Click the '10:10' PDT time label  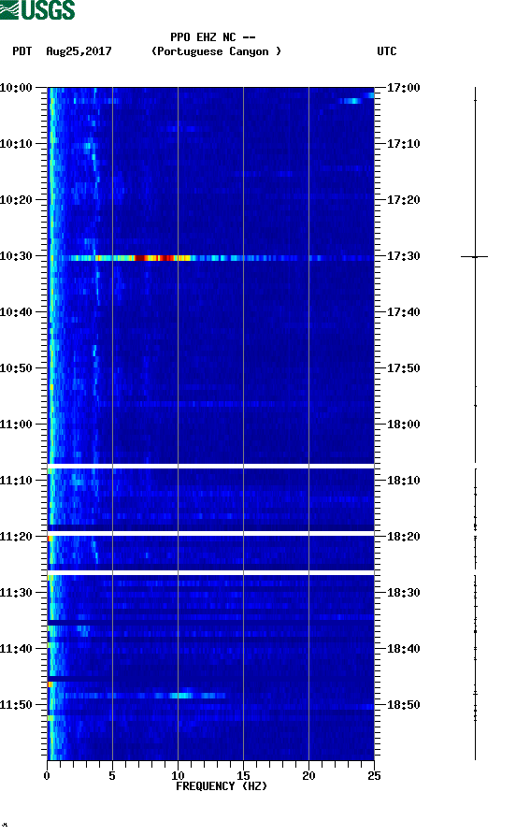(x=16, y=144)
